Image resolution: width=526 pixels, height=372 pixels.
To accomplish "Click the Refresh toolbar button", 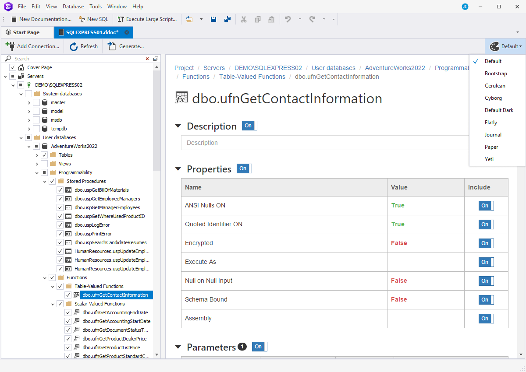I will click(83, 46).
